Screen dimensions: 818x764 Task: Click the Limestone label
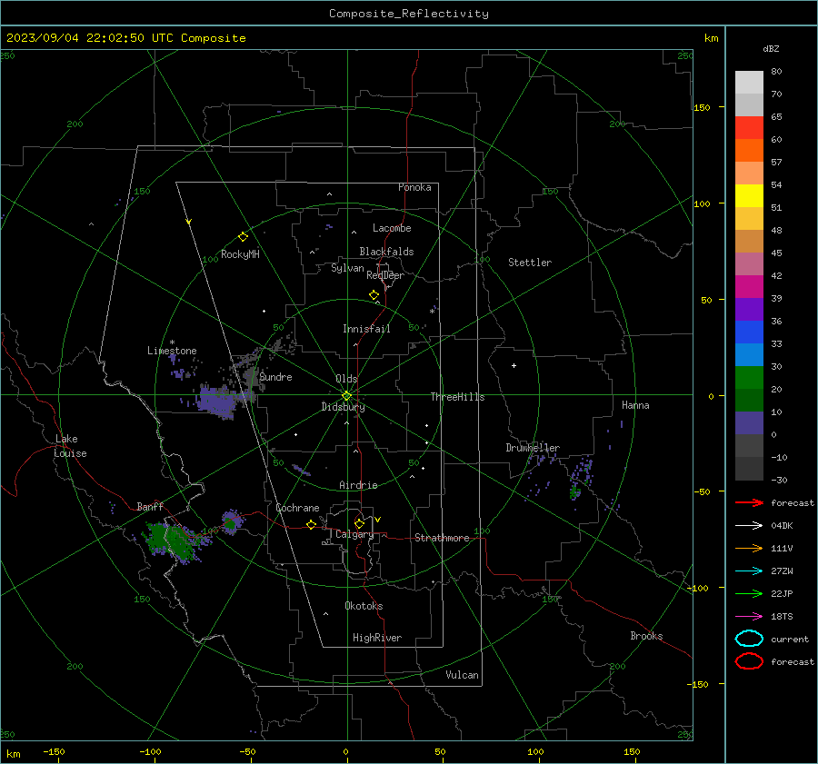tap(172, 351)
